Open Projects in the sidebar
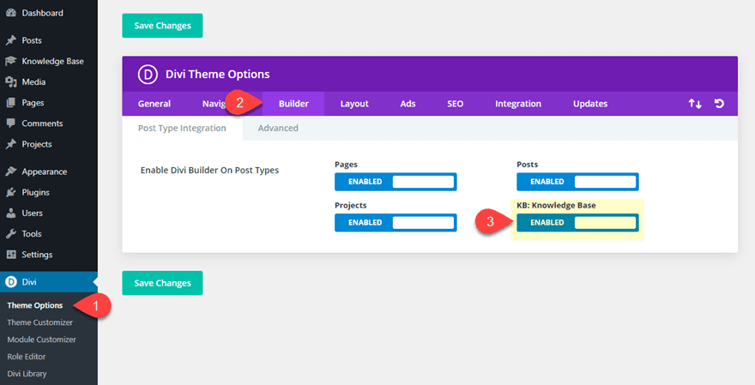 tap(37, 144)
